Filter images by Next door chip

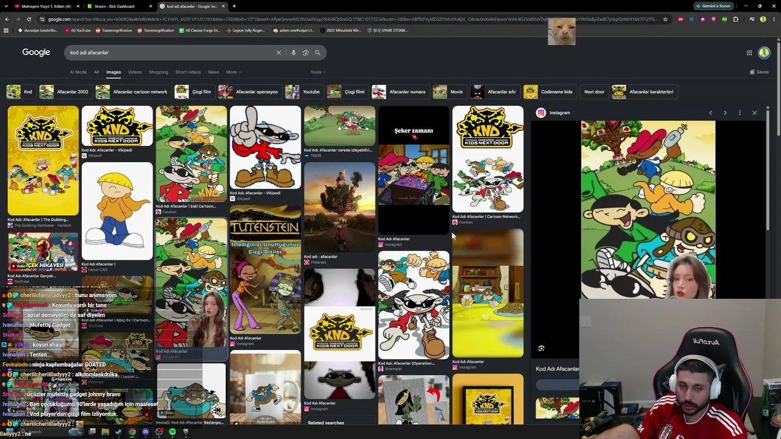(594, 92)
